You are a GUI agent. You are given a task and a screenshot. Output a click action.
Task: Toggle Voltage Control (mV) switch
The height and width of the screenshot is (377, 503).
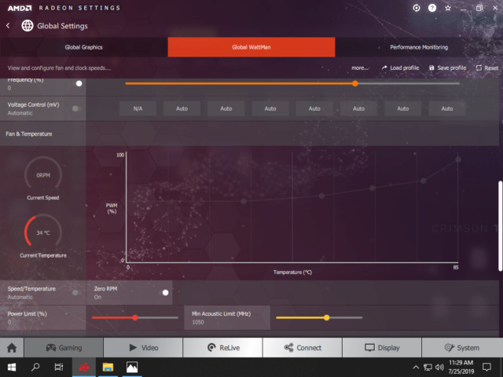77,108
